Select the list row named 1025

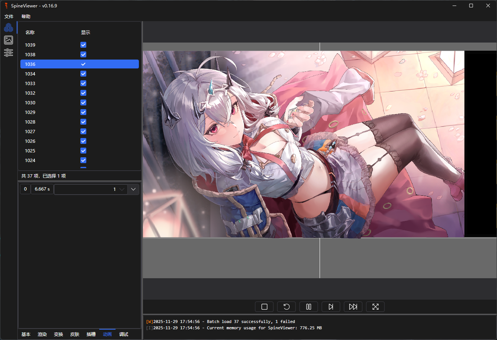(80, 151)
